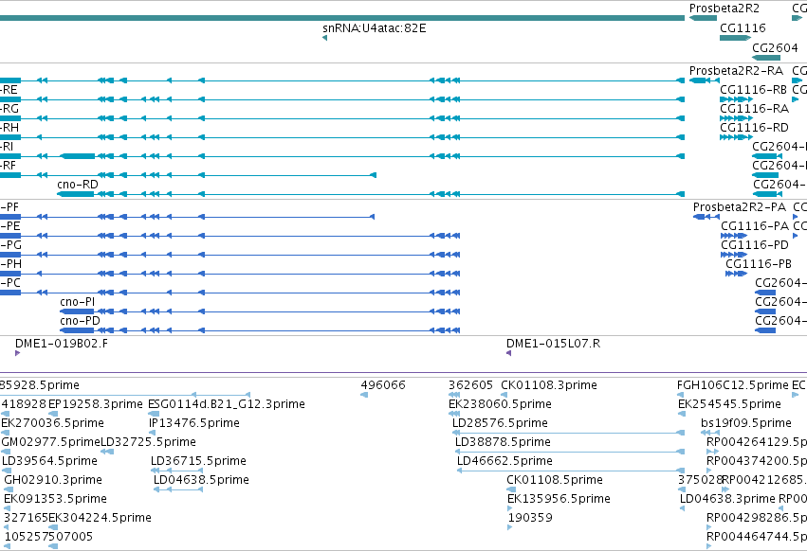Click the LD46662.5prime EST label
This screenshot has height=551, width=807.
point(504,461)
